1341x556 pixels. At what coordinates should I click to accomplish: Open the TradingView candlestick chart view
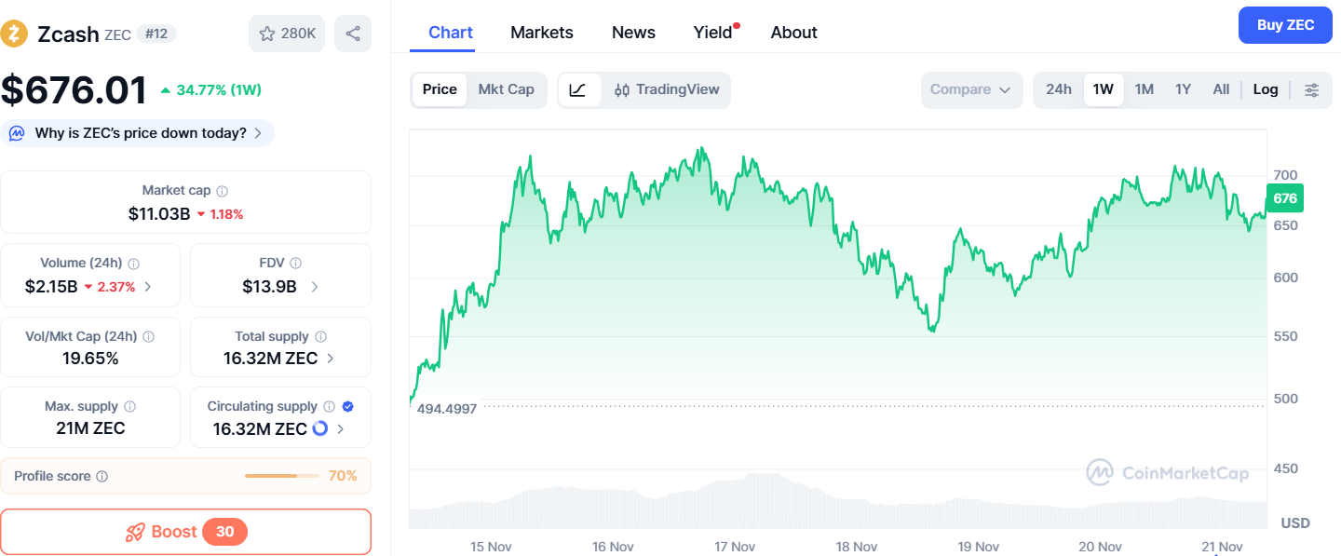pyautogui.click(x=667, y=89)
